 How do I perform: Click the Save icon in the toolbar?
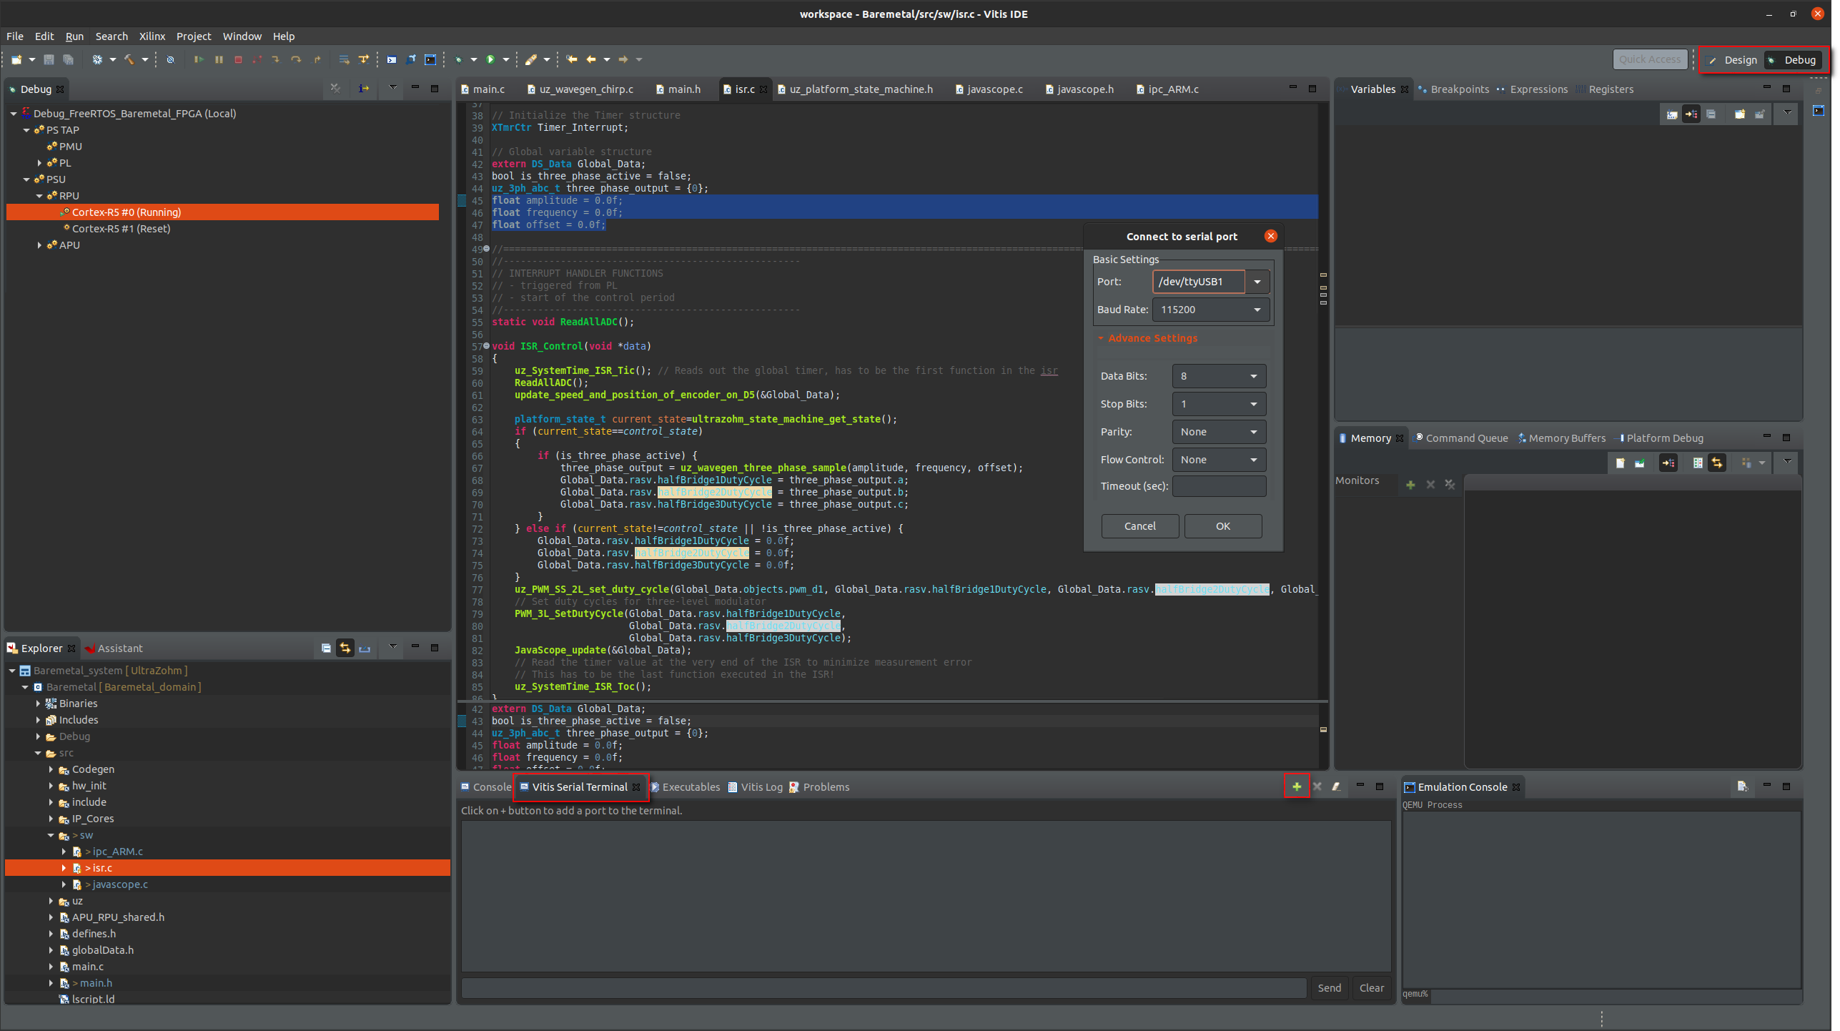[49, 59]
